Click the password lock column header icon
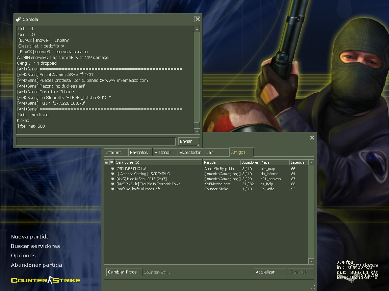The height and width of the screenshot is (291, 389). pyautogui.click(x=106, y=162)
